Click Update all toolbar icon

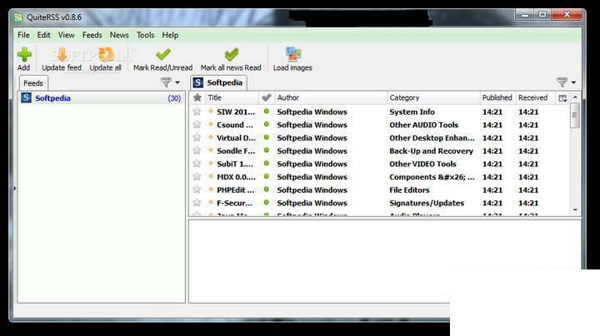106,55
